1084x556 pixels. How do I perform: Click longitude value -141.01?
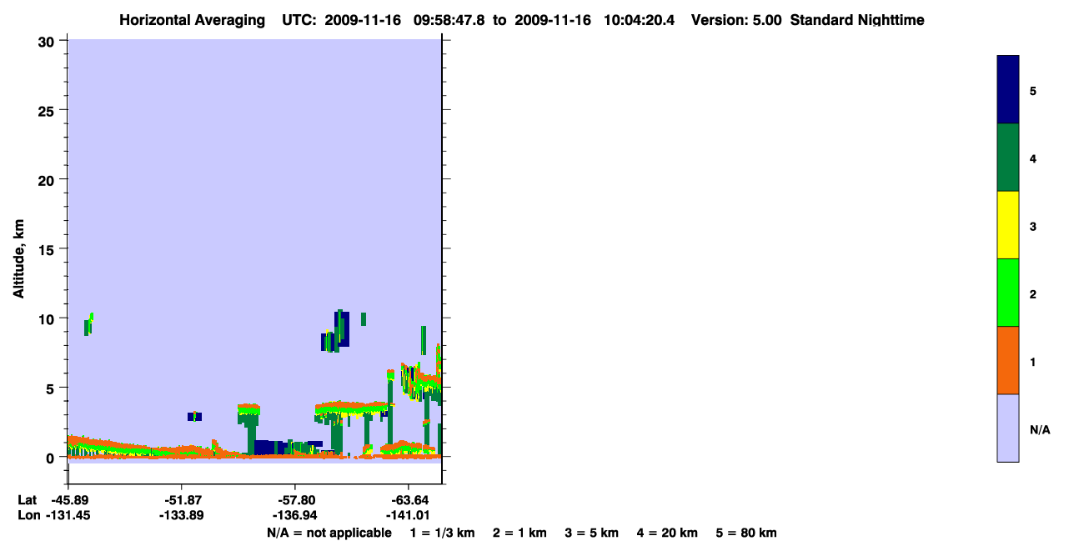click(x=408, y=516)
